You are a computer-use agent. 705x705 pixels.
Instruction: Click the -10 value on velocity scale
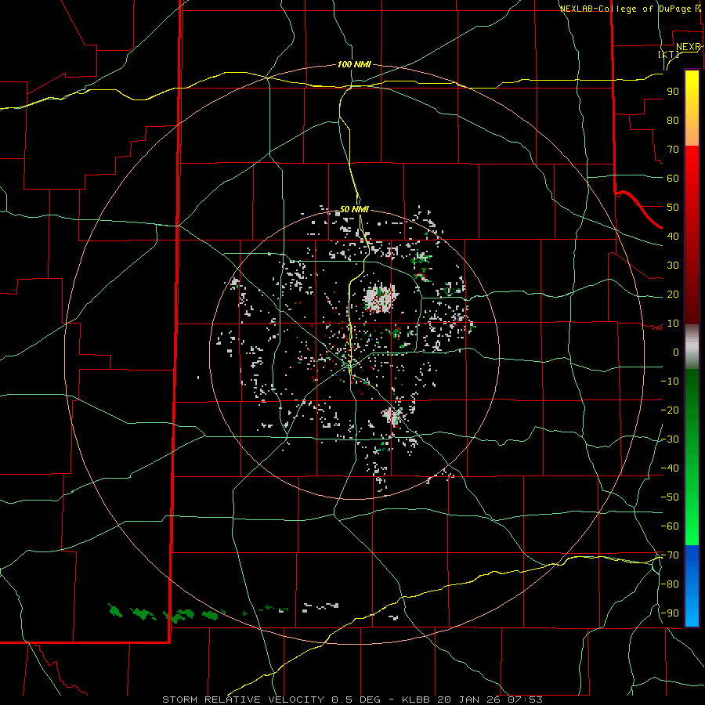click(x=670, y=381)
